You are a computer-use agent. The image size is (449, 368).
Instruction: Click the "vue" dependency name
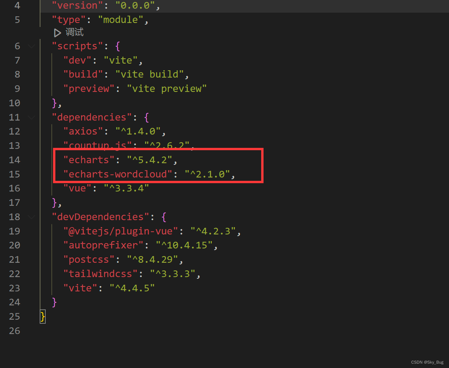pos(77,188)
